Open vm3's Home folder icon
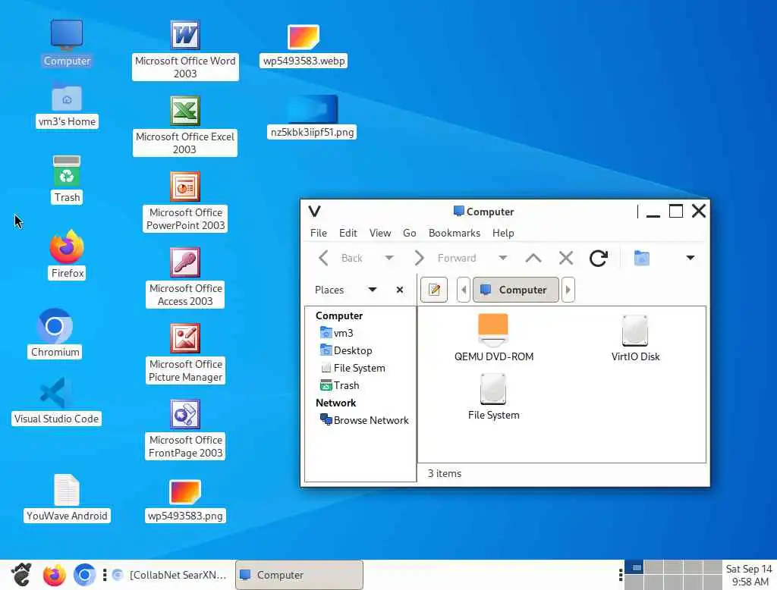The image size is (777, 590). pos(67,105)
